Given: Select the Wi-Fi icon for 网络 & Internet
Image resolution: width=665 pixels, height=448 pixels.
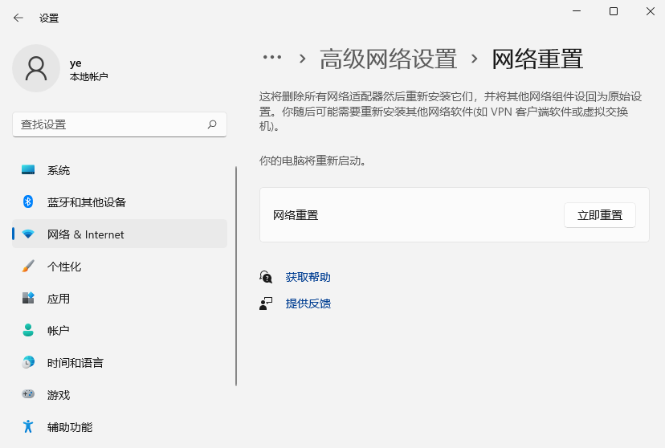Looking at the screenshot, I should [28, 234].
